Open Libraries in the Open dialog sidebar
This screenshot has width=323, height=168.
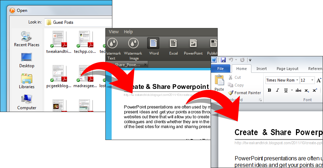coord(27,81)
